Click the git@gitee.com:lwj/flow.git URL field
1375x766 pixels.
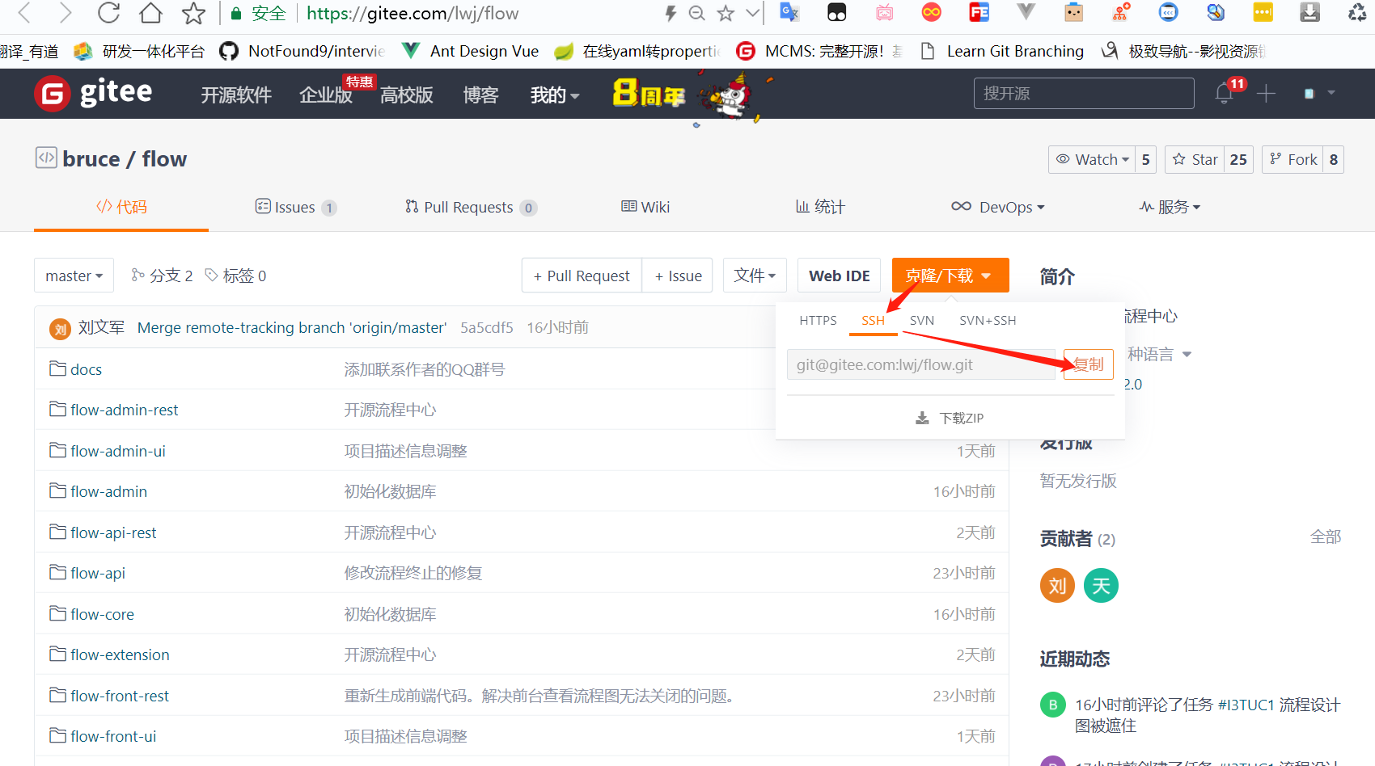tap(921, 364)
